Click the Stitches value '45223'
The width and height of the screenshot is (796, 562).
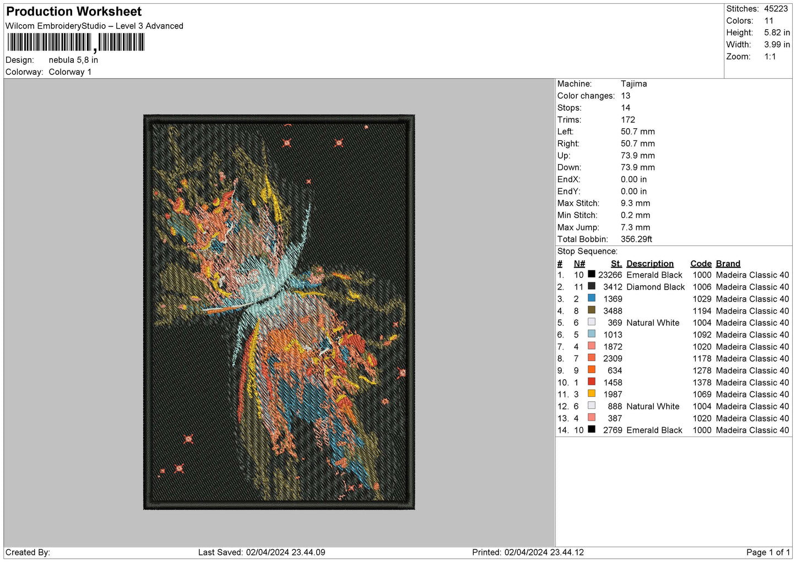pyautogui.click(x=776, y=9)
